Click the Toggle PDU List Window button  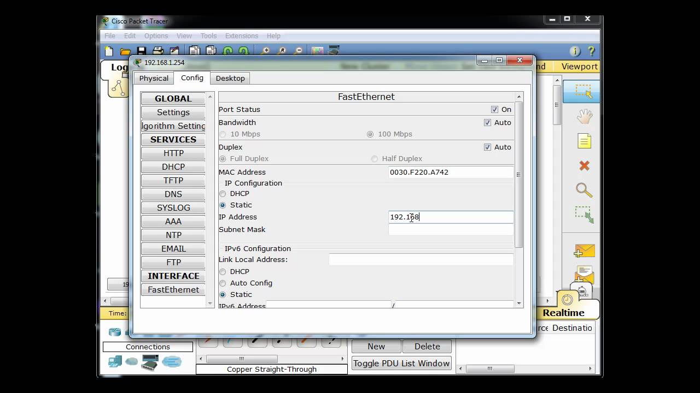pyautogui.click(x=401, y=363)
